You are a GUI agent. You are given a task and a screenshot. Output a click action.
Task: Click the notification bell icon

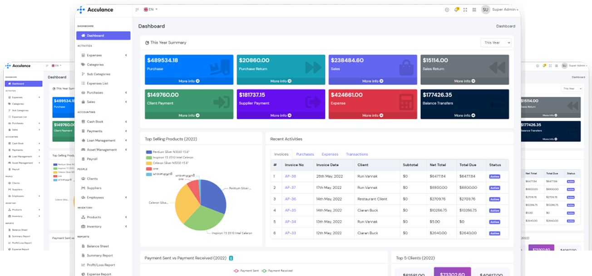456,10
